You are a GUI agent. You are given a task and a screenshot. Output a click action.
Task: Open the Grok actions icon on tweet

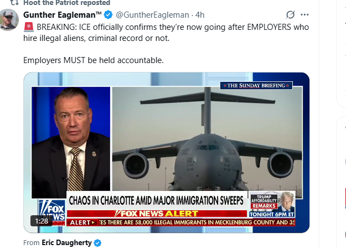click(x=290, y=14)
